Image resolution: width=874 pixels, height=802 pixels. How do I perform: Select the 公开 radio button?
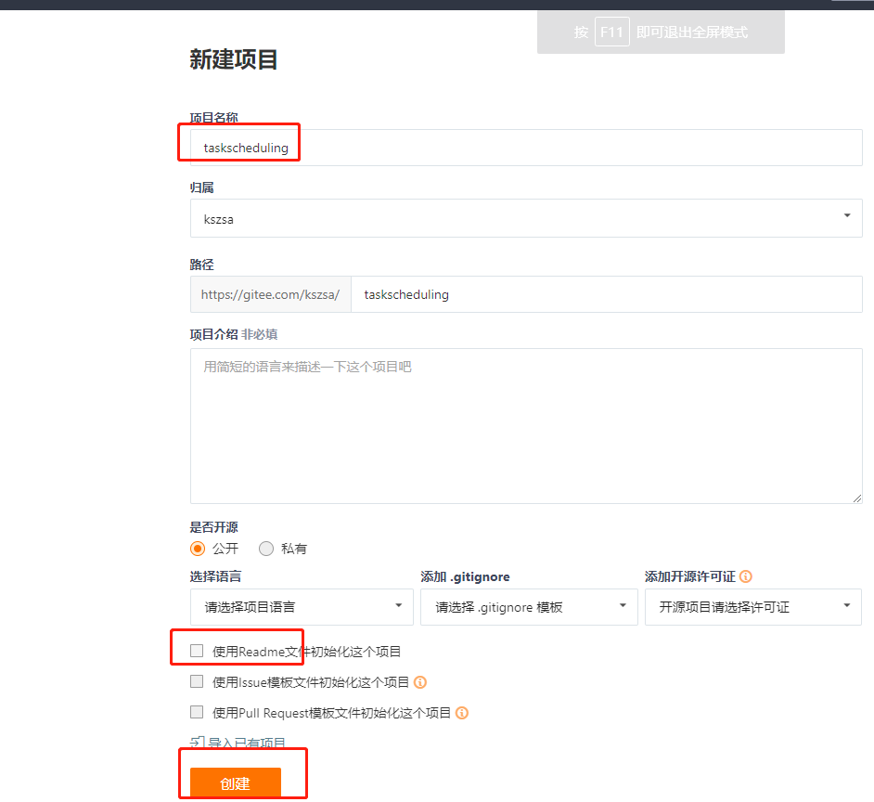tap(198, 549)
